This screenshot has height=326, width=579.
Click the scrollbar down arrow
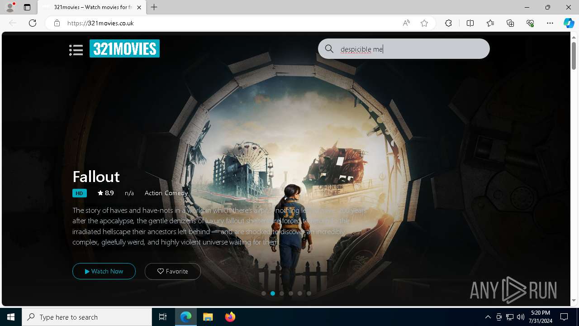tap(574, 300)
